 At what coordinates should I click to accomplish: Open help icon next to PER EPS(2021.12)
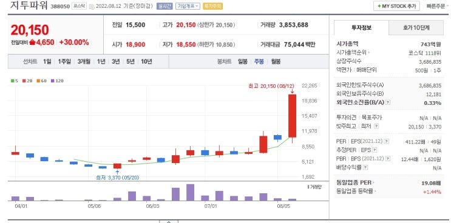coord(387,141)
